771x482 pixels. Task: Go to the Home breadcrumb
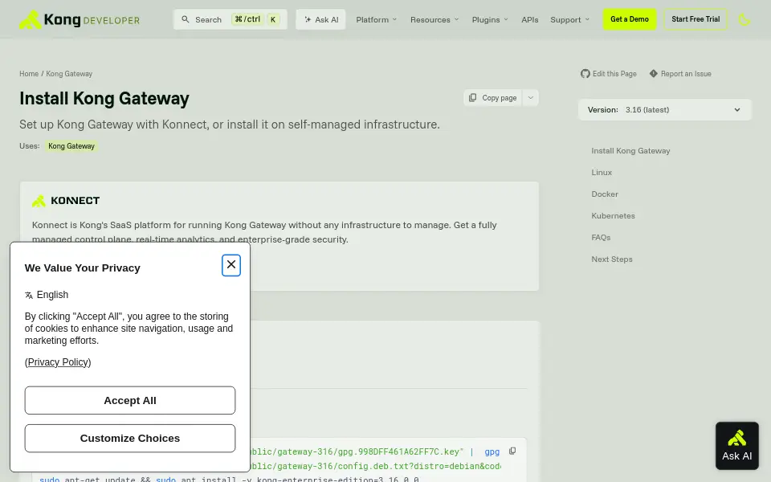tap(29, 74)
